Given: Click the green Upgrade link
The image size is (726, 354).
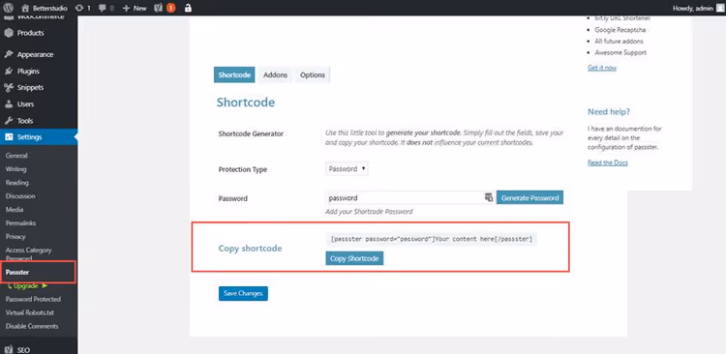Looking at the screenshot, I should 27,286.
